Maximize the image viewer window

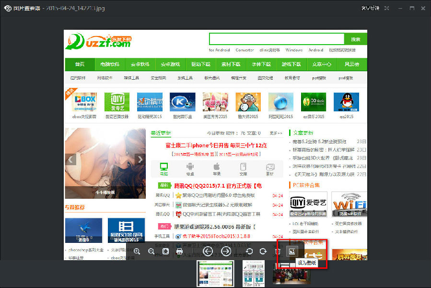click(411, 8)
